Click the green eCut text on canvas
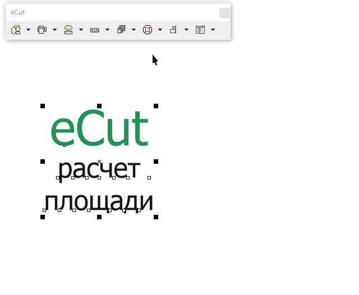This screenshot has height=295, width=359. click(x=99, y=128)
